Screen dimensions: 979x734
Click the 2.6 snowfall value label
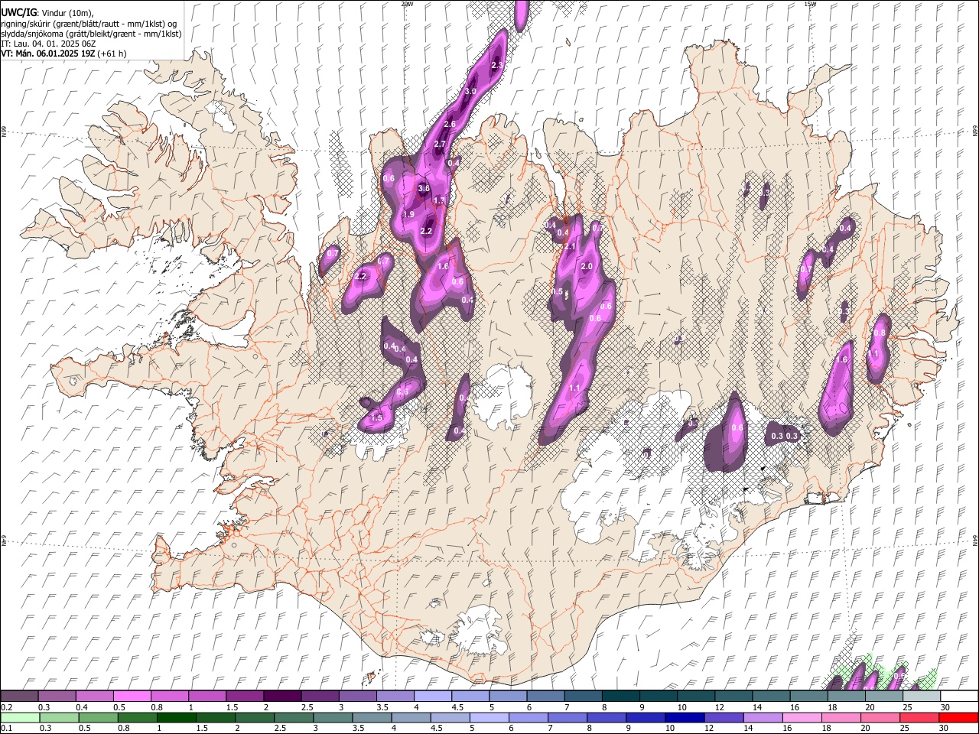click(x=450, y=124)
